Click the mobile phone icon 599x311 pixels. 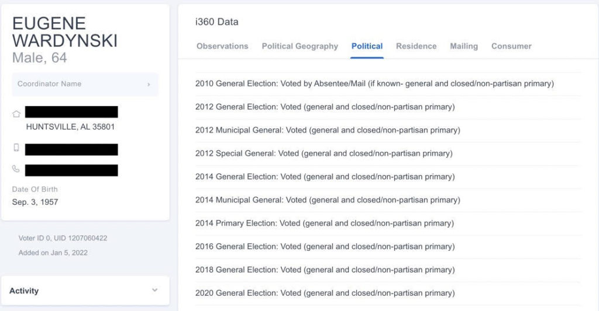click(16, 148)
